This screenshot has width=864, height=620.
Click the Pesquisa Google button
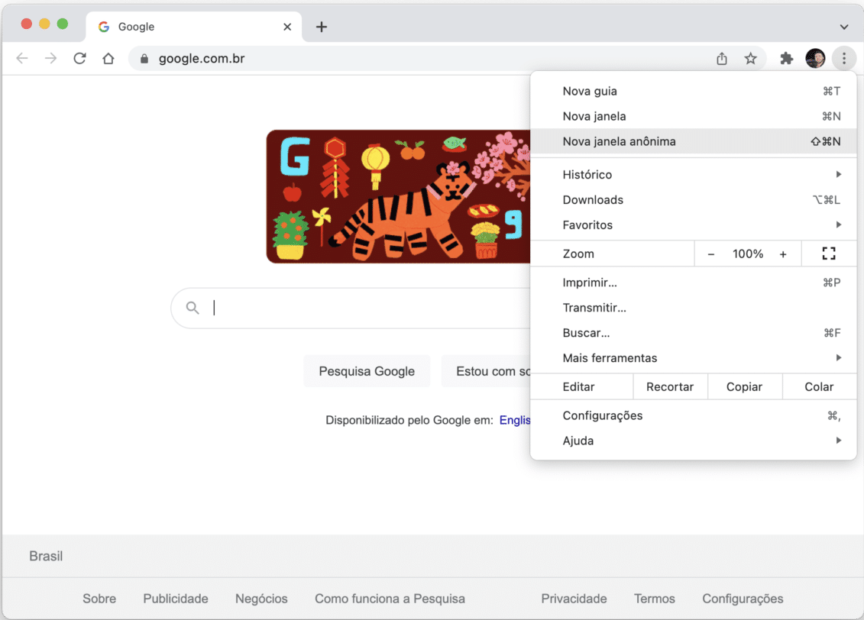[367, 371]
